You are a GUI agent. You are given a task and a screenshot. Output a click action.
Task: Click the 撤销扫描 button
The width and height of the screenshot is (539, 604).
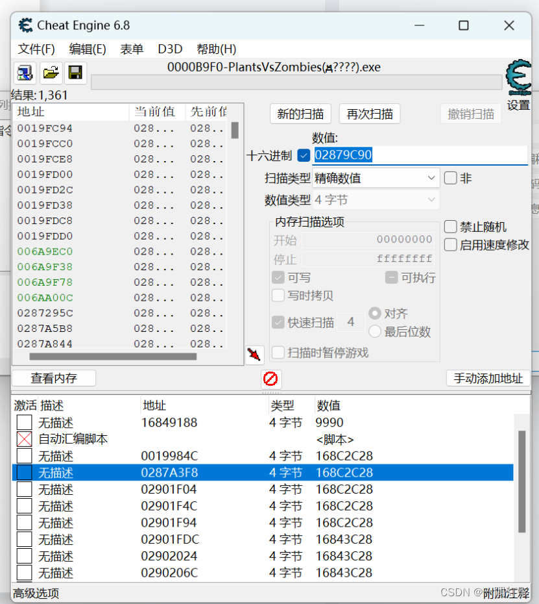(471, 114)
